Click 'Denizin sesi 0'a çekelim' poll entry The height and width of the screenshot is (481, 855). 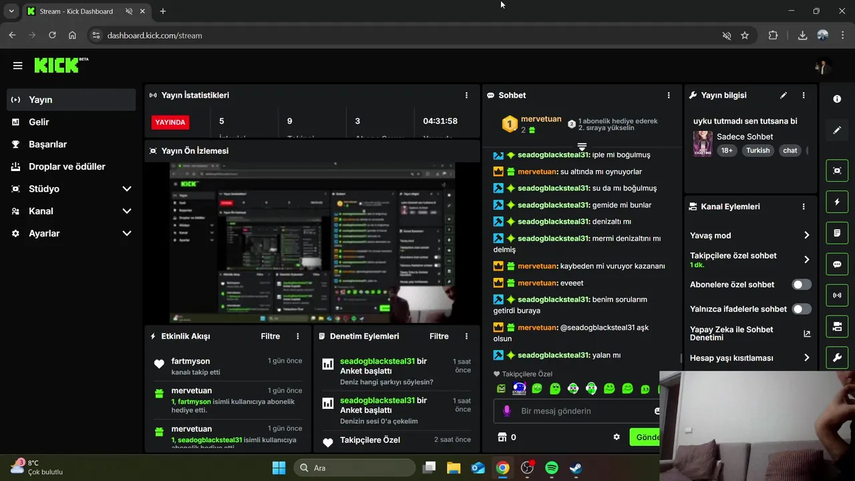pyautogui.click(x=379, y=422)
